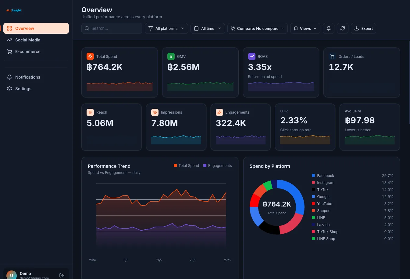Viewport: 410px width, 279px height.
Task: Click the Reach target icon
Action: [90, 112]
